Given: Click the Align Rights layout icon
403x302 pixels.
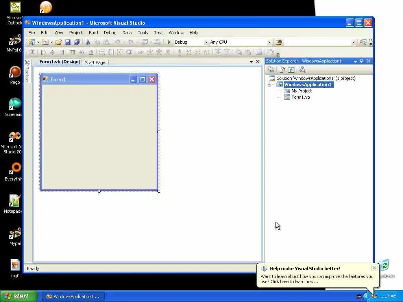Looking at the screenshot, I should (x=61, y=52).
